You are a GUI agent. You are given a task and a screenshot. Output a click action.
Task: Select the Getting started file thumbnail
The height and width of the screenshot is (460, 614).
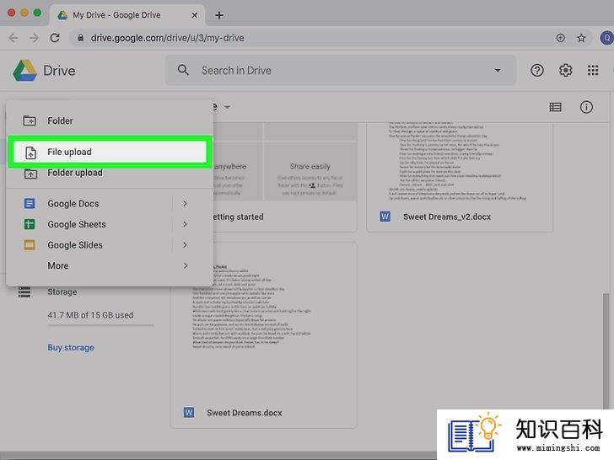(285, 162)
